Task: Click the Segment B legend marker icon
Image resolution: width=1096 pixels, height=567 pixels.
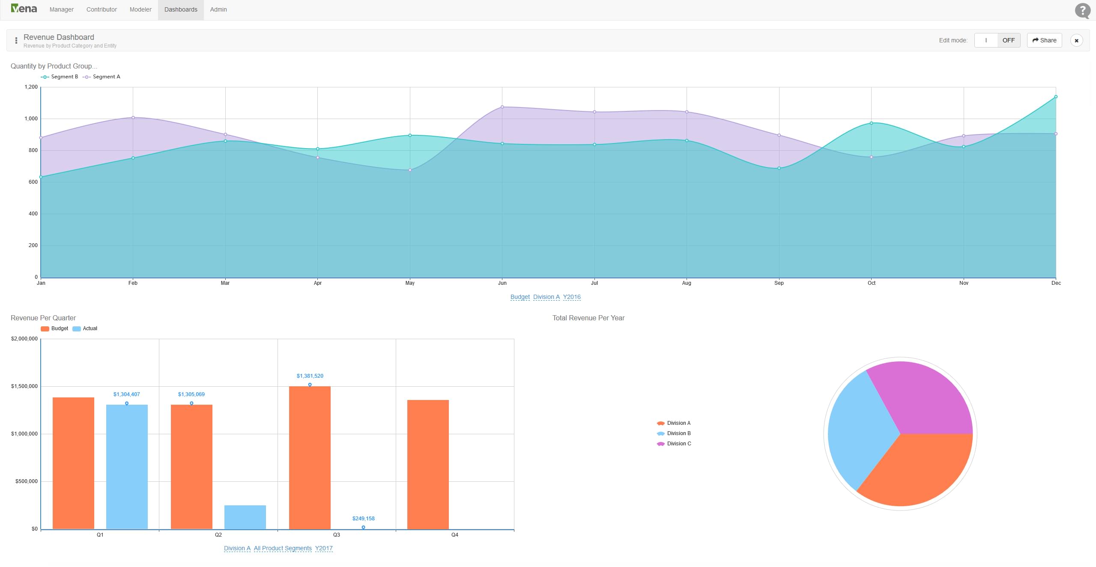Action: tap(44, 77)
